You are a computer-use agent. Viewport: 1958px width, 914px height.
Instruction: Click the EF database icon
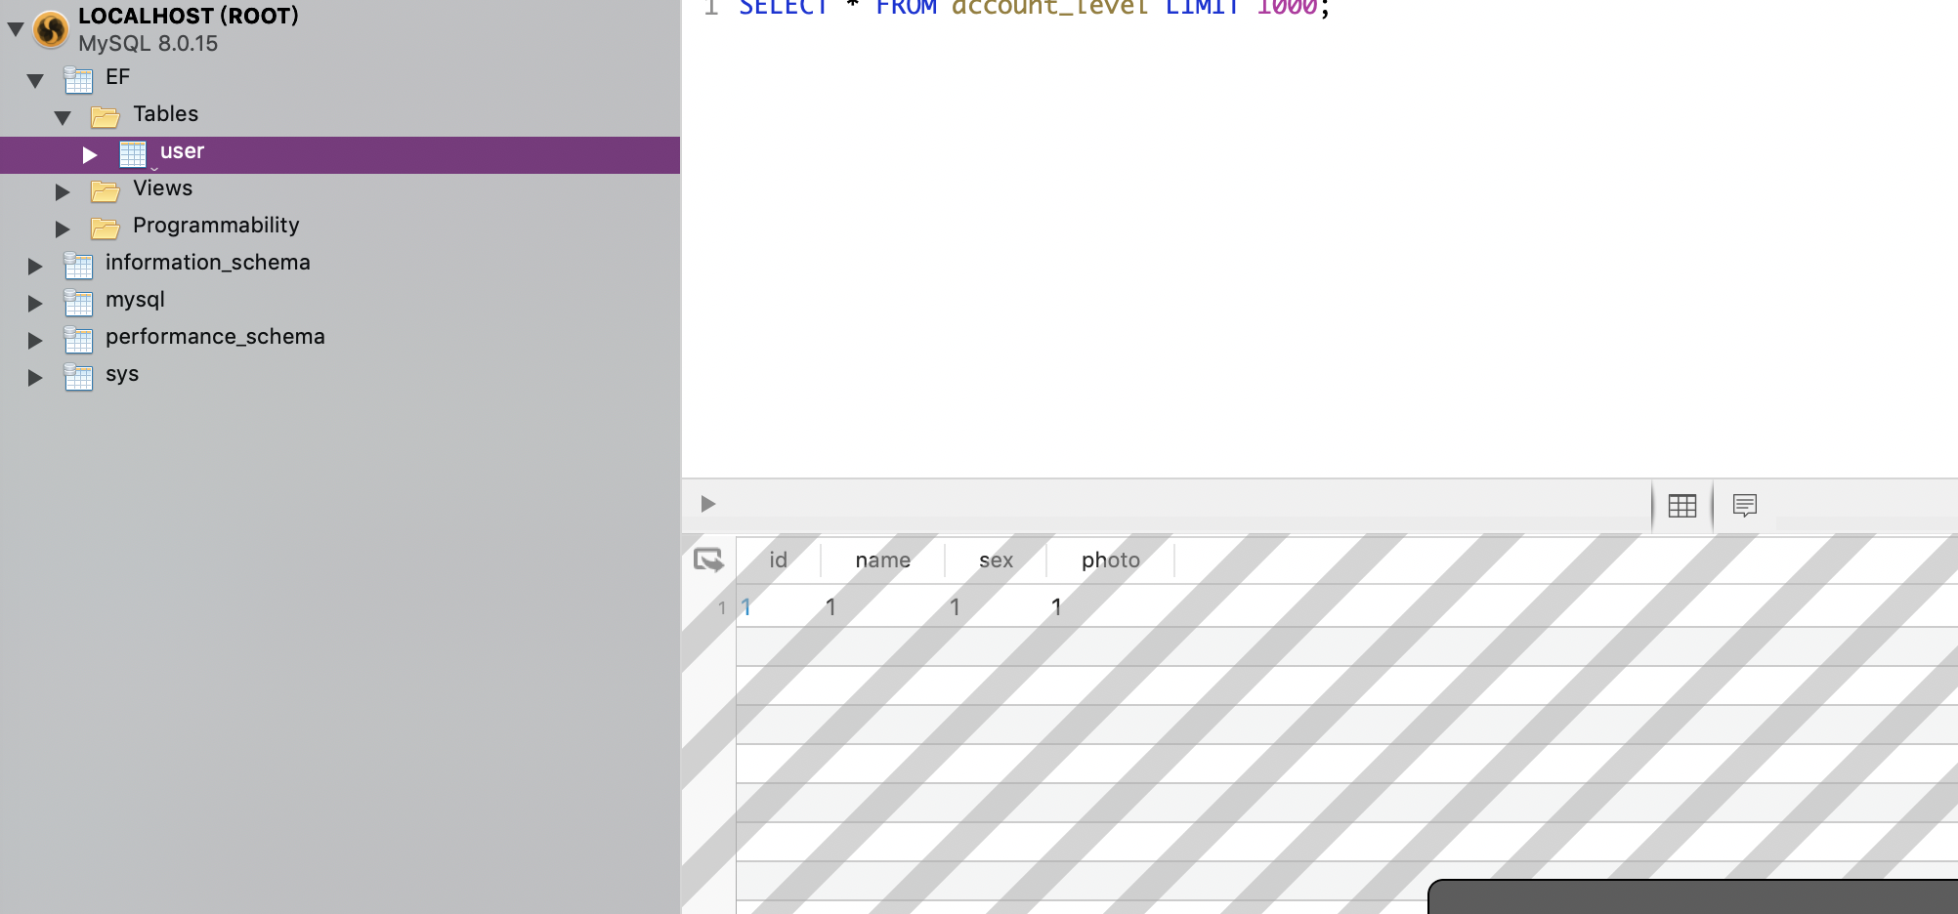(x=78, y=79)
